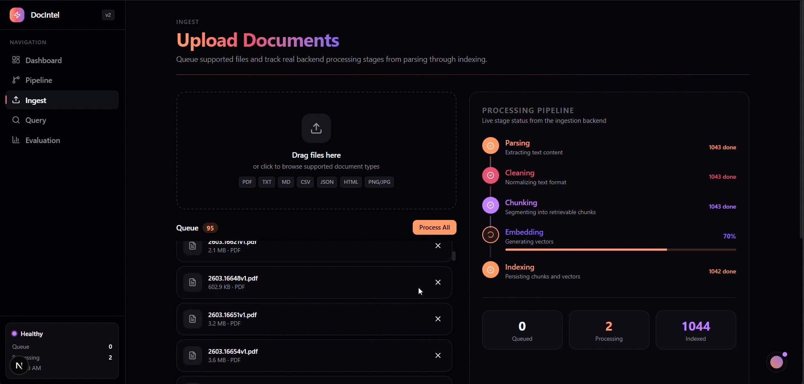Click the Pipeline nodes icon

click(x=16, y=80)
